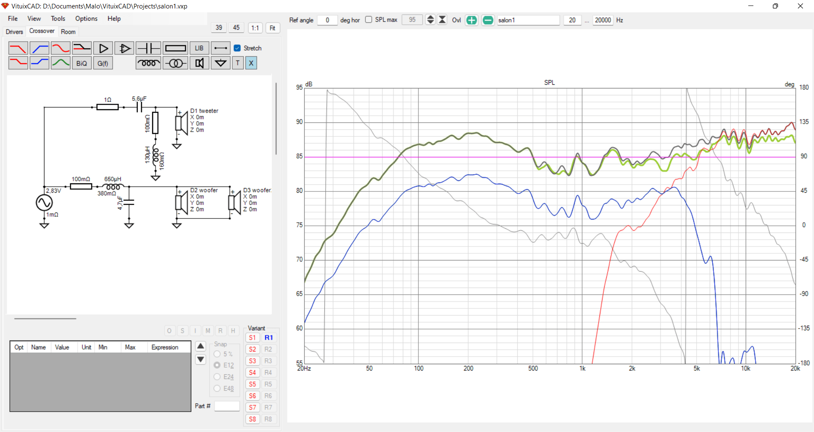The width and height of the screenshot is (814, 432).
Task: Toggle the S mode button above table
Action: 182,331
